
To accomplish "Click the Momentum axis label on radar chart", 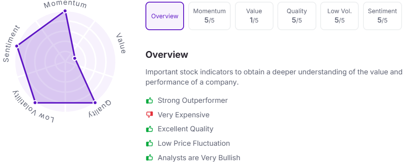I will (x=65, y=4).
